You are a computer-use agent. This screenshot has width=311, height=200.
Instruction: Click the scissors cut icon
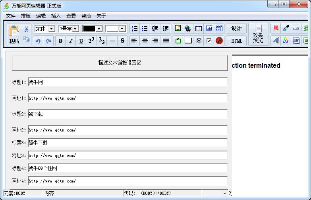click(26, 29)
